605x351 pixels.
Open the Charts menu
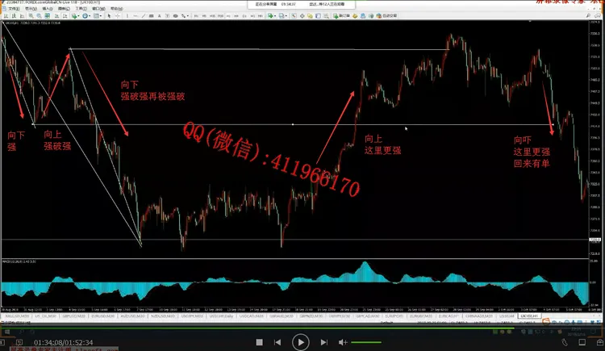coord(64,9)
